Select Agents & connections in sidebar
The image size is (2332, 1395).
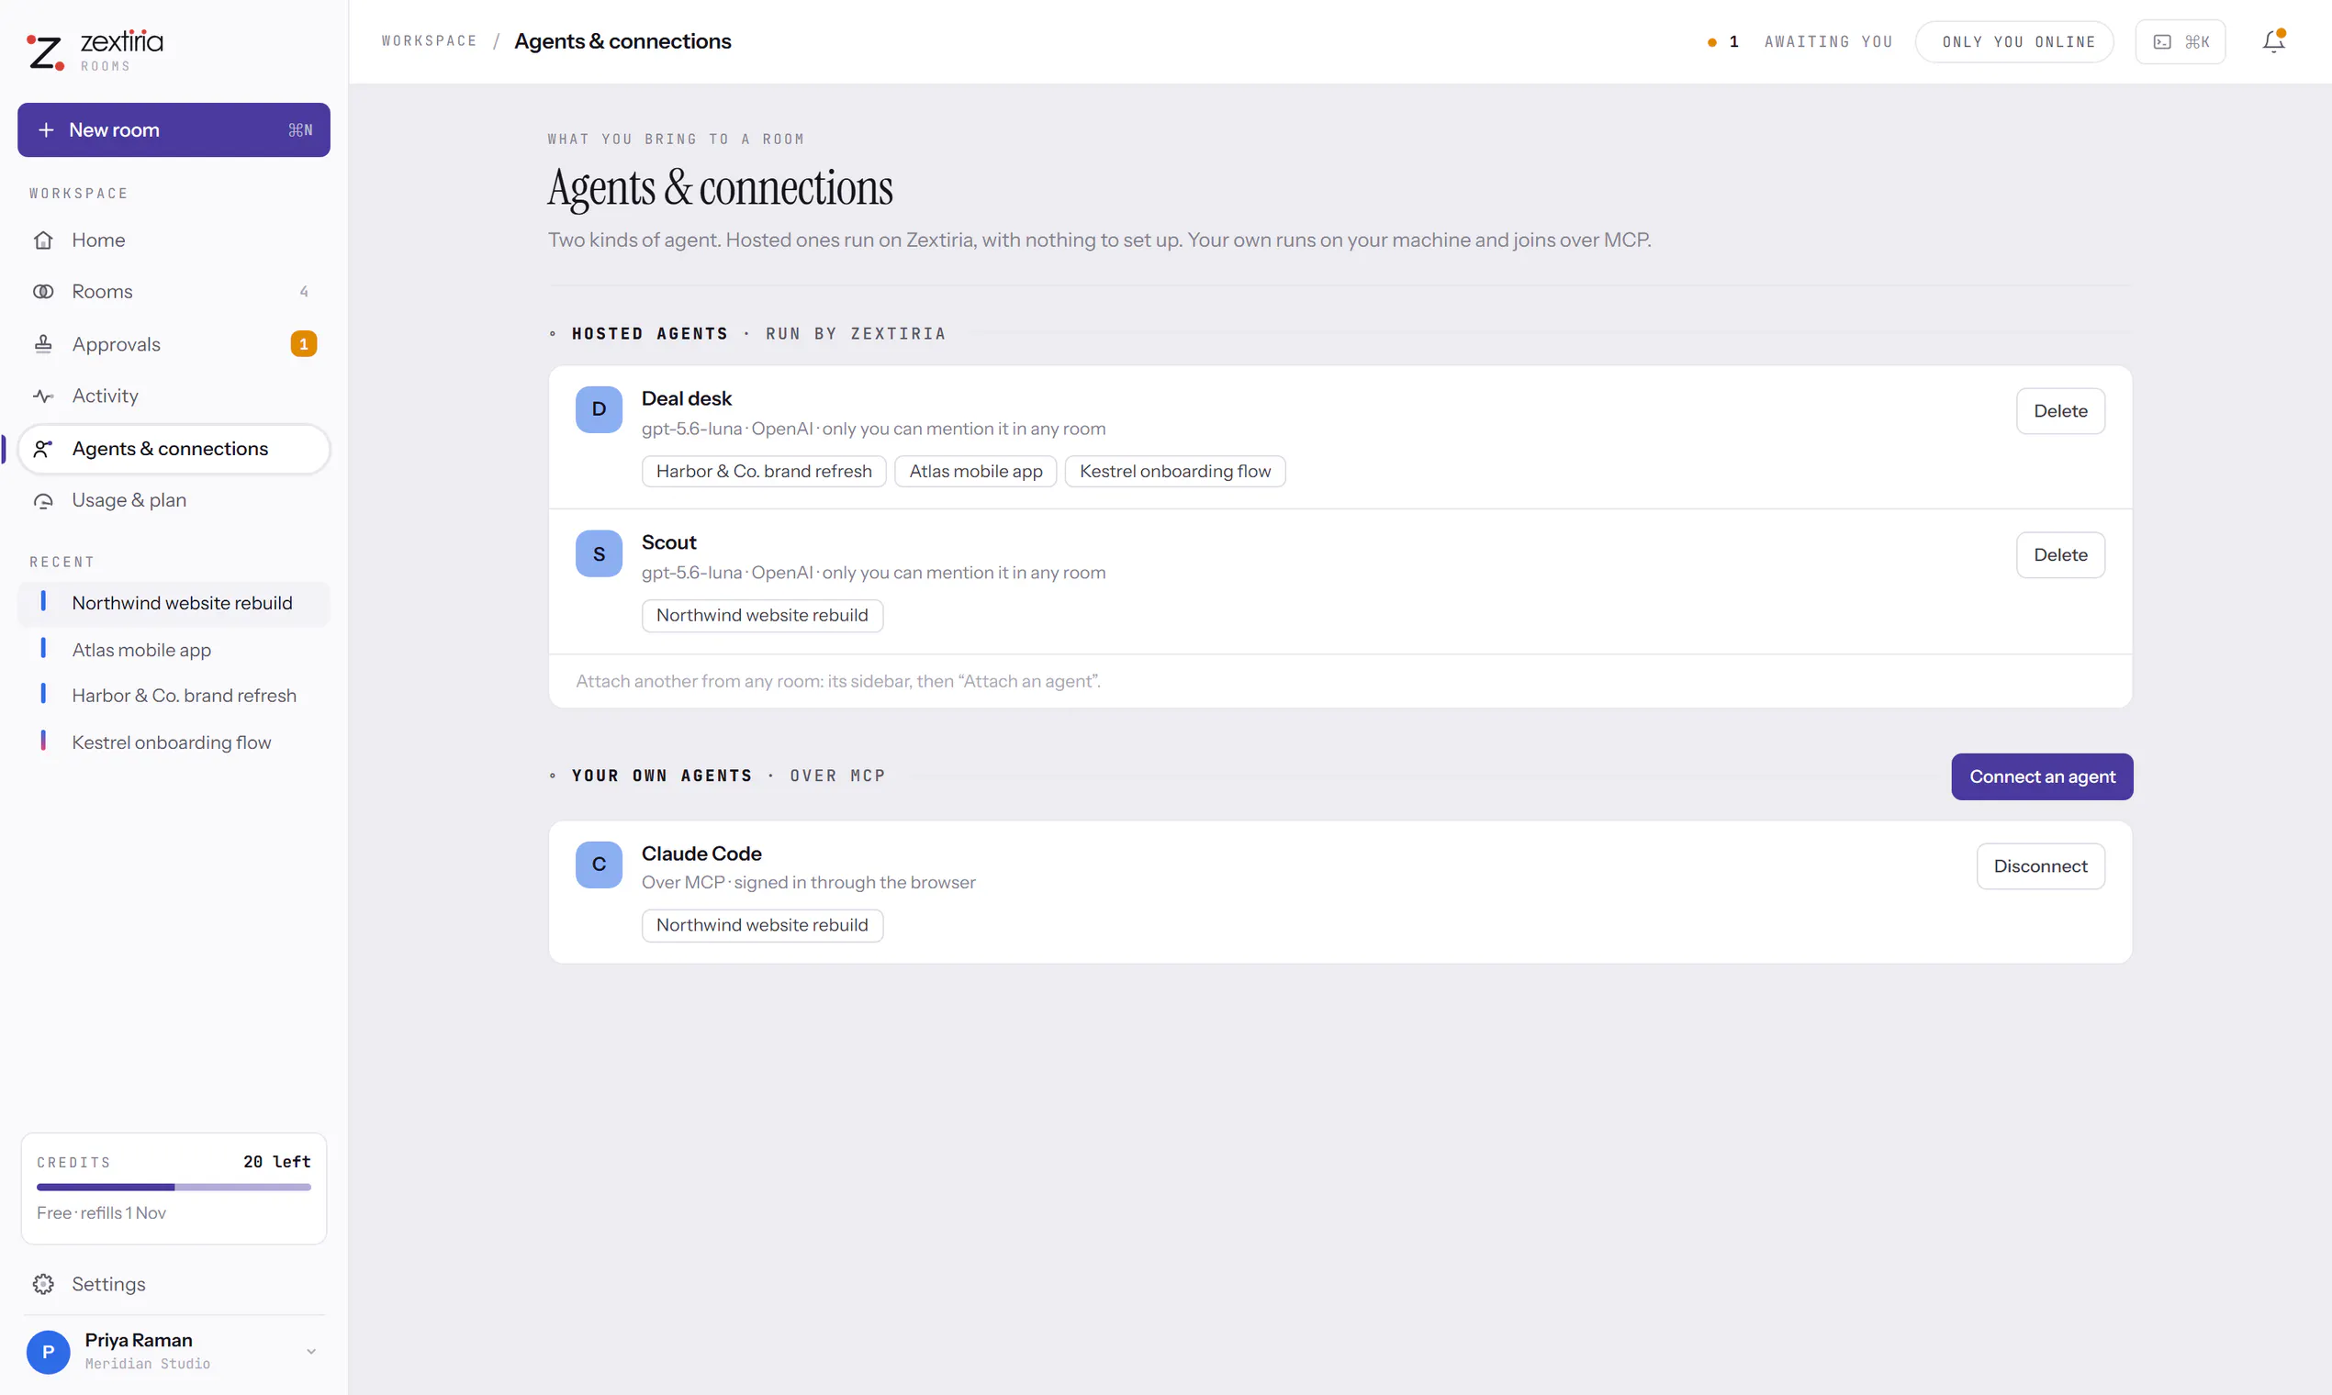(x=174, y=449)
